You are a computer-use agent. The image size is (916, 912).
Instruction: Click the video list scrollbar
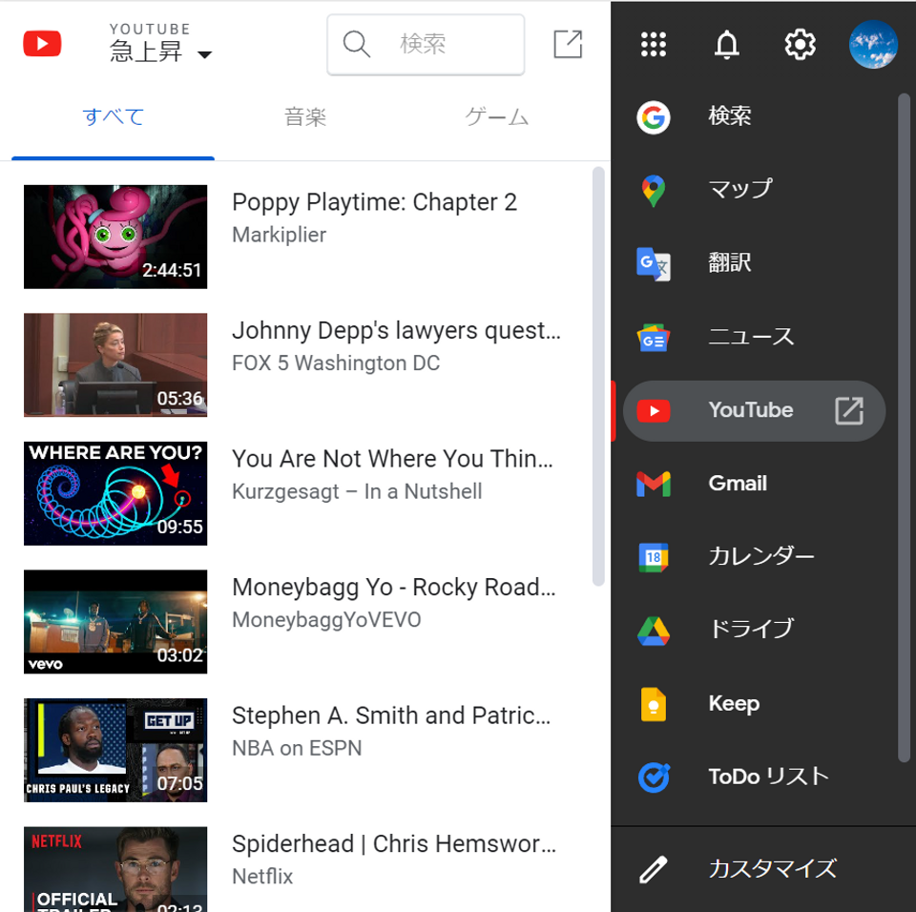click(597, 376)
